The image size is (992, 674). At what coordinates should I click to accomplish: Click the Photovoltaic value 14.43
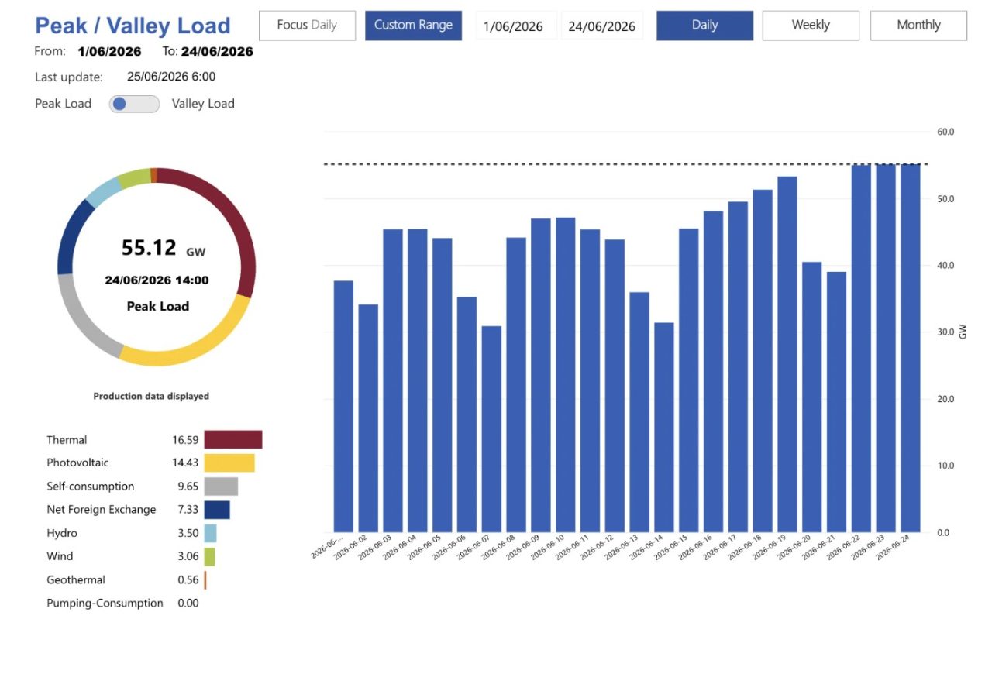point(186,463)
